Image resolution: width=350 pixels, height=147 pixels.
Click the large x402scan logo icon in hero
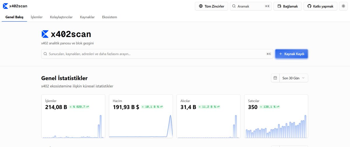point(45,34)
